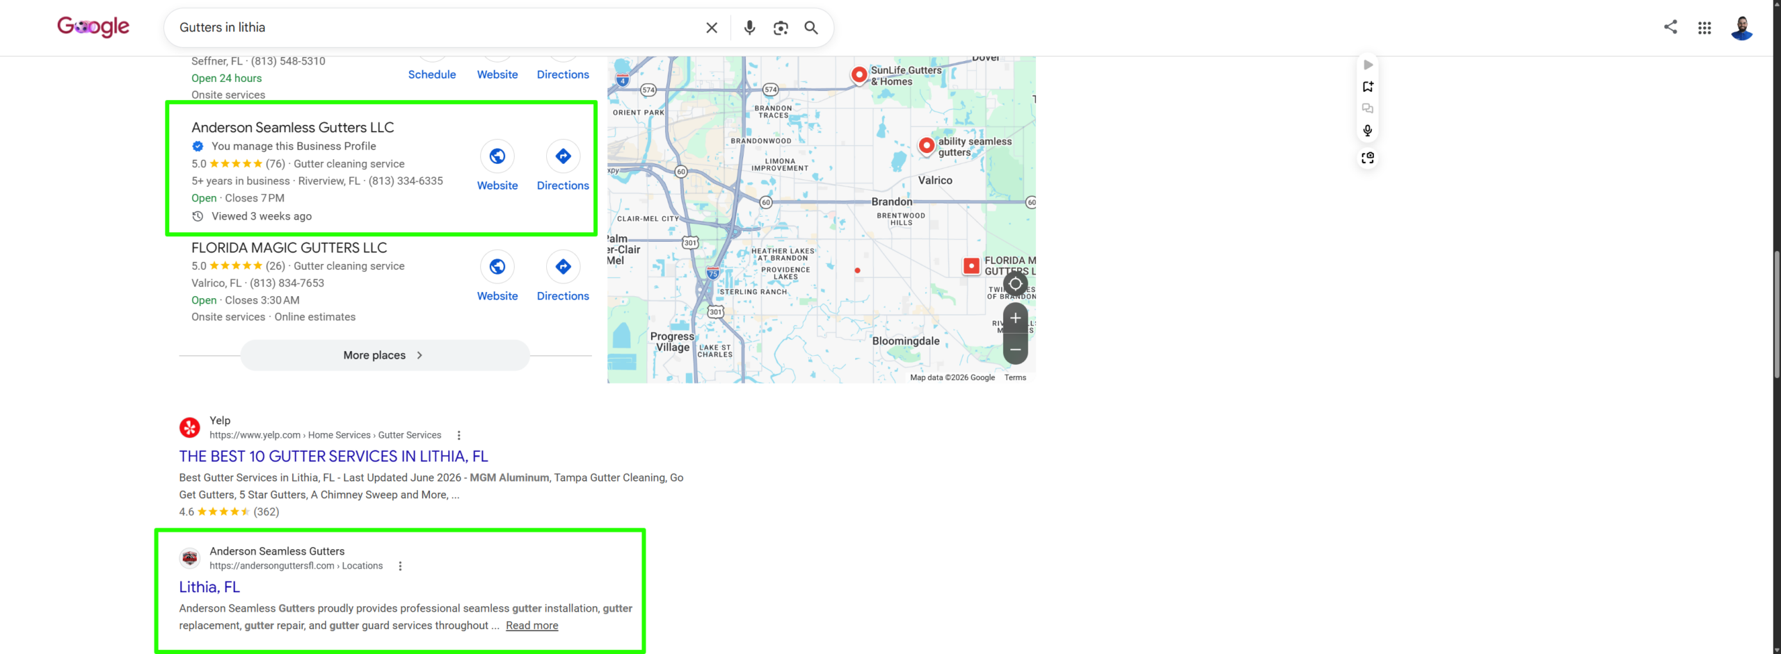Zoom out on the map with minus
This screenshot has height=654, width=1781.
[x=1016, y=350]
